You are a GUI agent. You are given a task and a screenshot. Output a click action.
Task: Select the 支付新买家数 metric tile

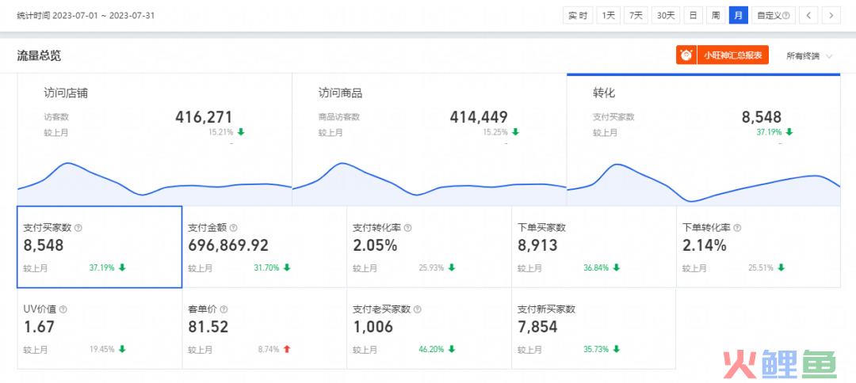[594, 328]
